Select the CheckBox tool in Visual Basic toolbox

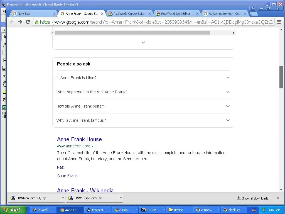point(4,60)
